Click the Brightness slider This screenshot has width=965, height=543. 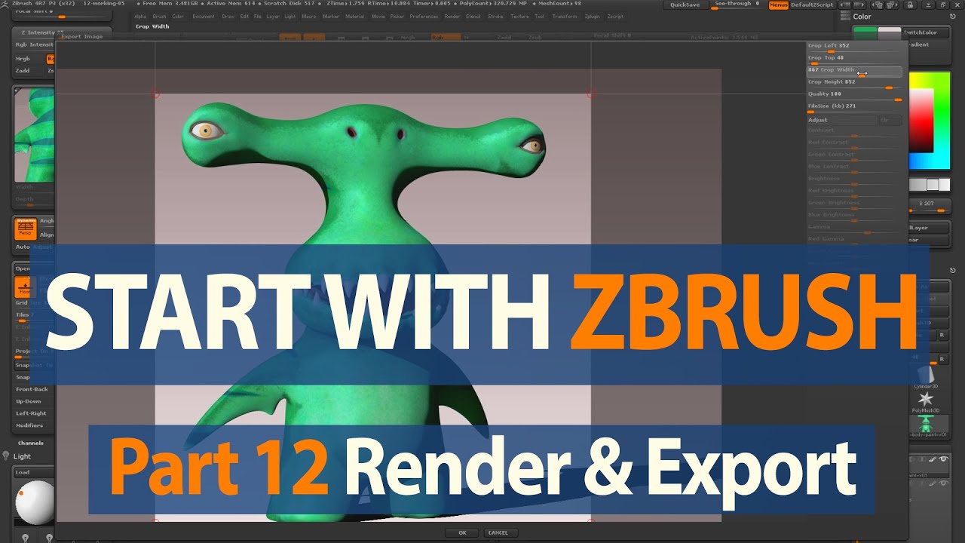(x=854, y=179)
